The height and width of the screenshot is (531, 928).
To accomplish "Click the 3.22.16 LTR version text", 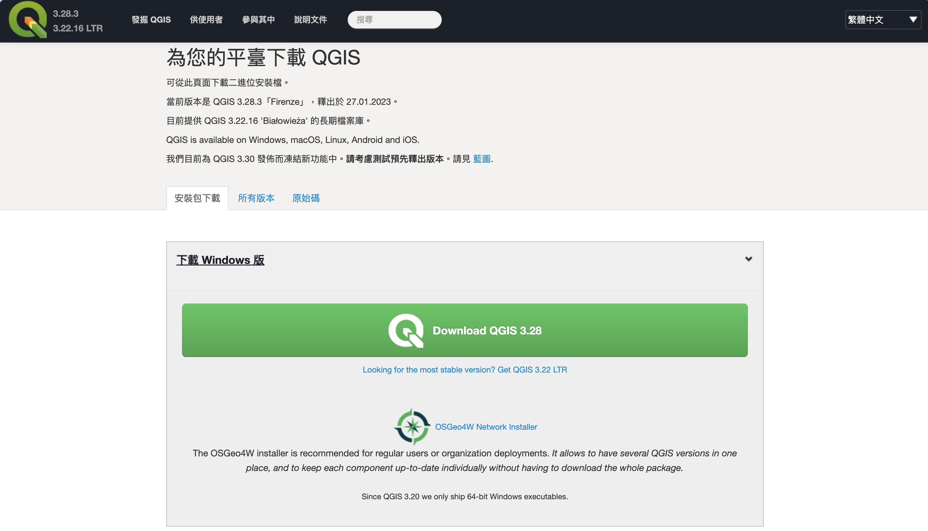I will click(78, 28).
